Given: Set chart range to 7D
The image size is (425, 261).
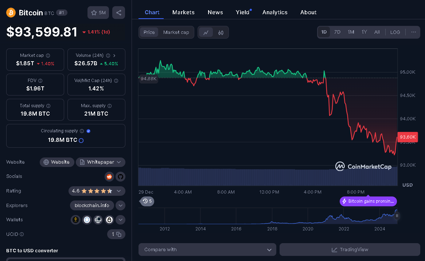Looking at the screenshot, I should [x=337, y=32].
